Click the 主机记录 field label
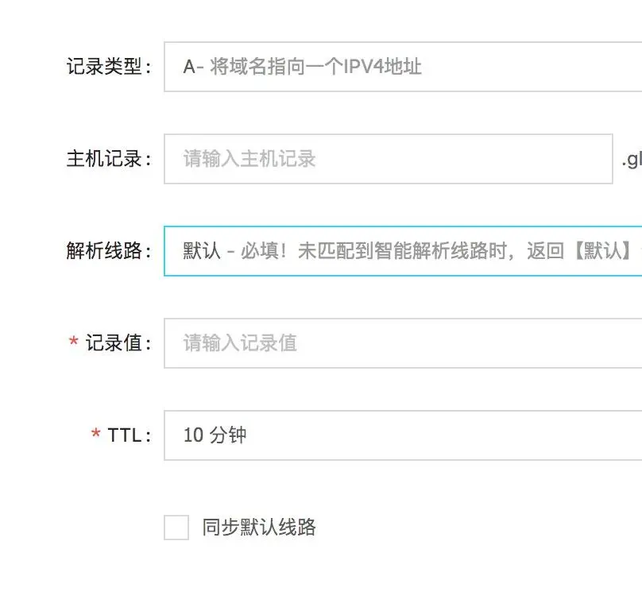The image size is (642, 607). (x=108, y=159)
